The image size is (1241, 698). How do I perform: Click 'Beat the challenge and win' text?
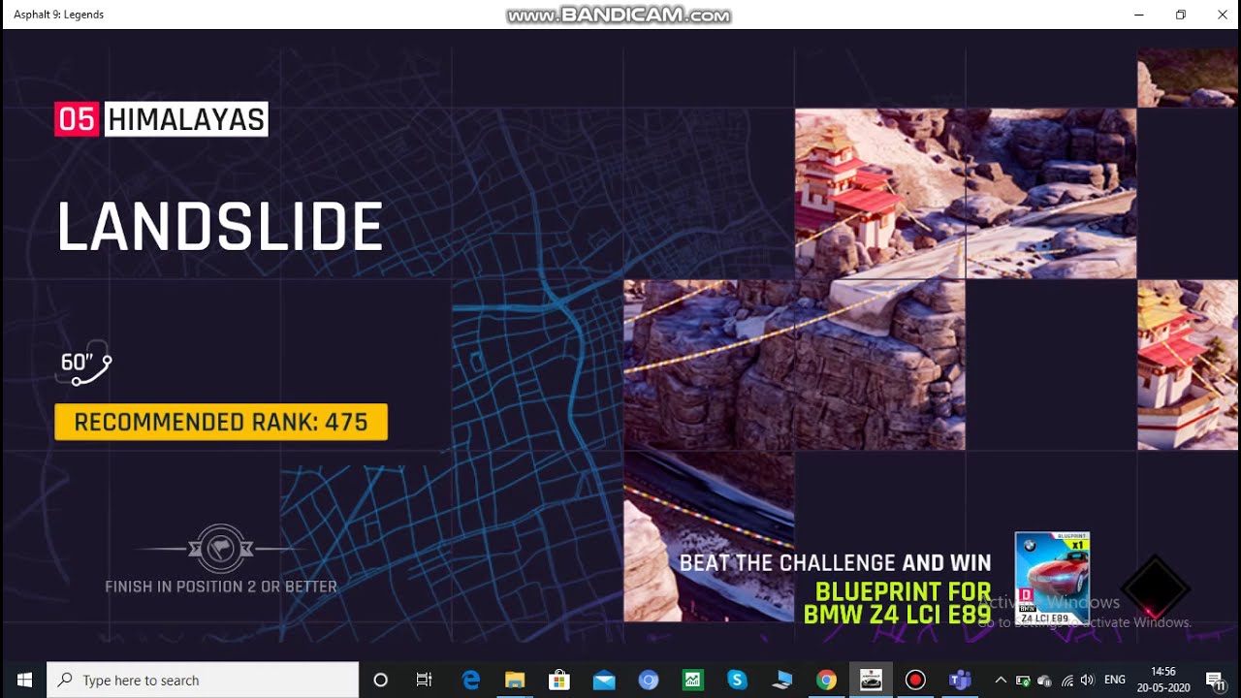[x=835, y=562]
